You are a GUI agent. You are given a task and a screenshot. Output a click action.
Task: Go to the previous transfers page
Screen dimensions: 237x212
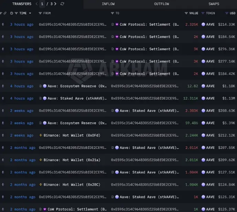(x=36, y=4)
